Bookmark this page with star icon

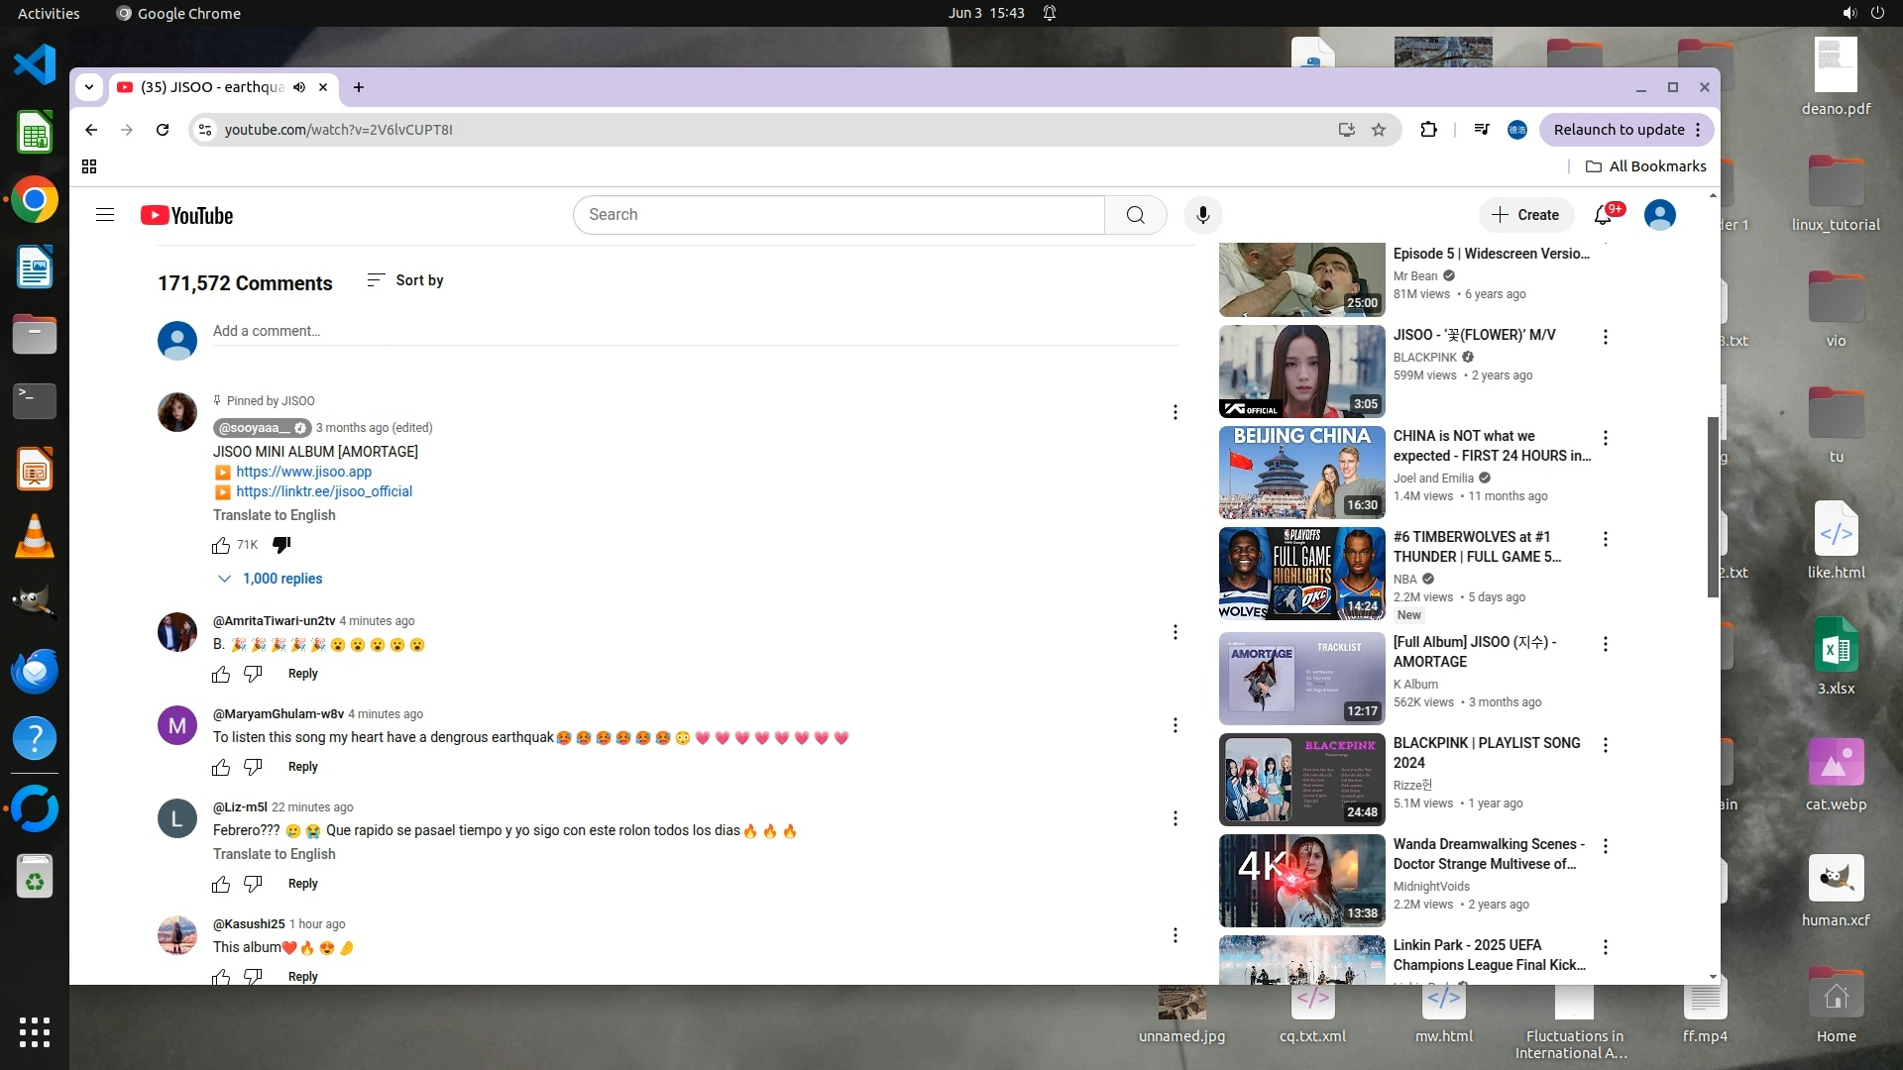(x=1379, y=130)
